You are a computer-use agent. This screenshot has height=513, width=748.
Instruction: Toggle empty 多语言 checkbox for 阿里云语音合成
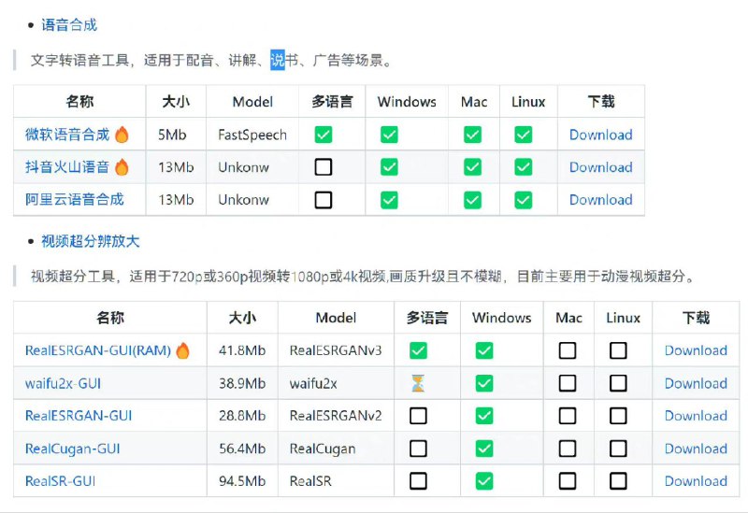tap(324, 200)
